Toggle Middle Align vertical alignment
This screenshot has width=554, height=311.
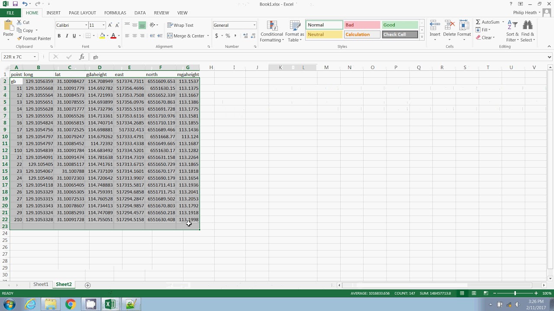(135, 25)
